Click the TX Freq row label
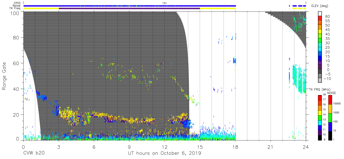The image size is (344, 159). [x=15, y=8]
